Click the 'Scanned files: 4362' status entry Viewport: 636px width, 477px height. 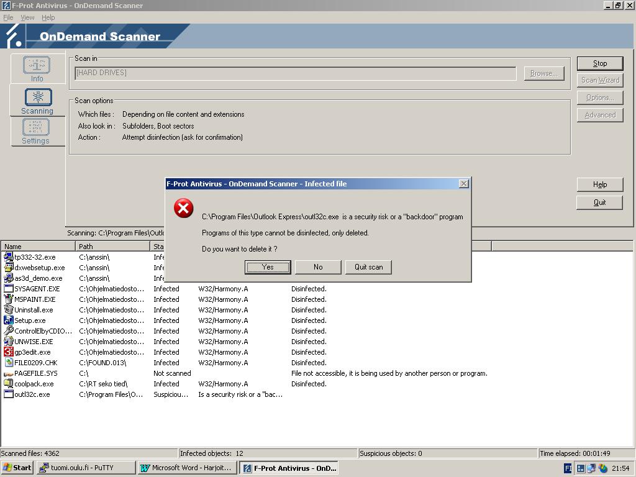coord(89,453)
